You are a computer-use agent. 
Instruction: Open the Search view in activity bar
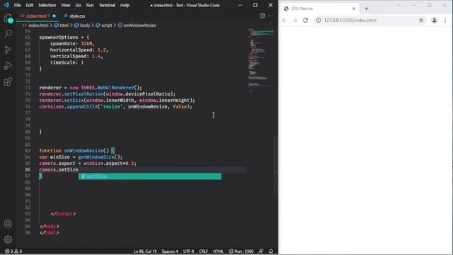coord(8,34)
